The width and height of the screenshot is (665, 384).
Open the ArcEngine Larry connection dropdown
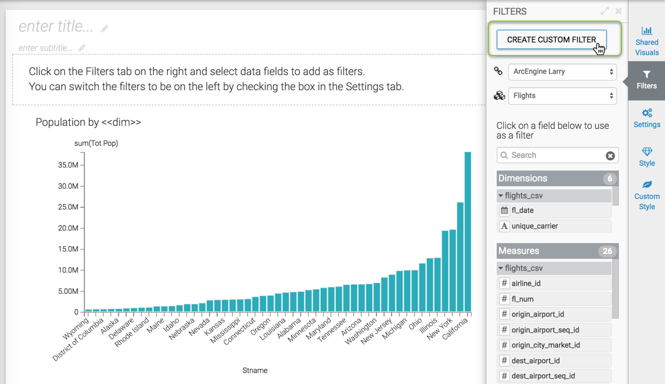pos(562,71)
